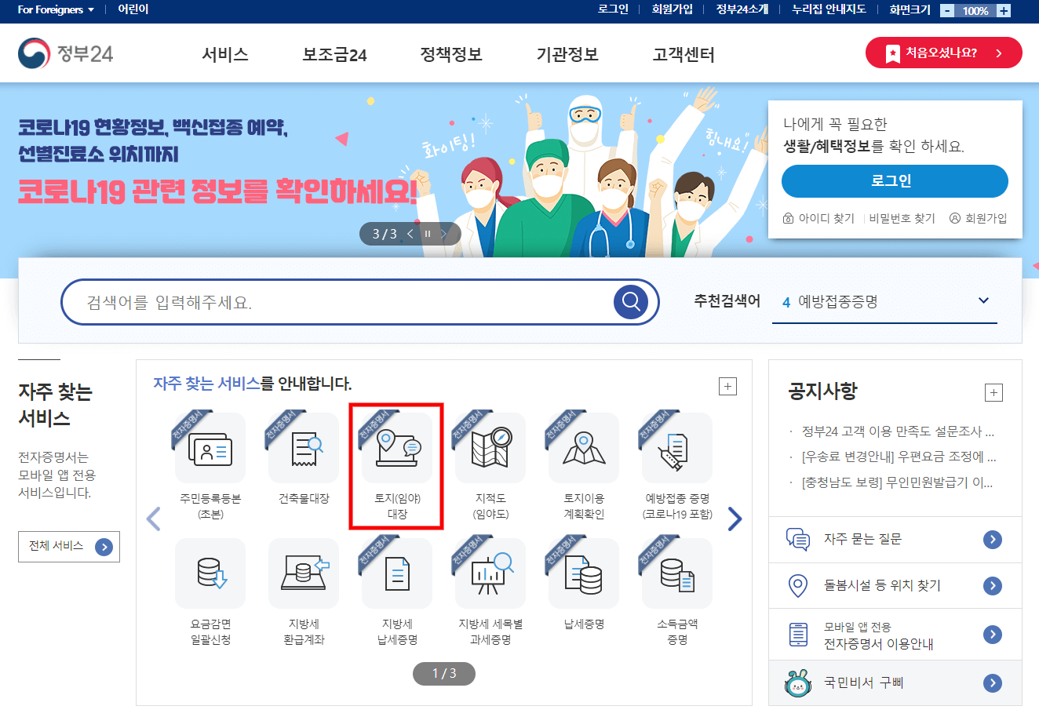
Task: Open notice [충청남도 보령] 무인민원발급기
Action: [x=897, y=482]
